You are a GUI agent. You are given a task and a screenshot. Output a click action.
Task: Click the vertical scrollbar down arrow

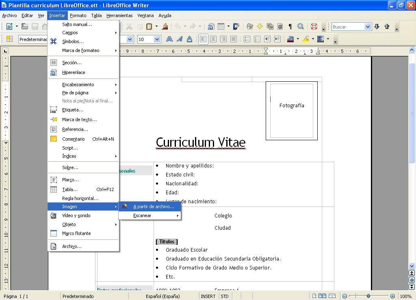click(x=412, y=266)
